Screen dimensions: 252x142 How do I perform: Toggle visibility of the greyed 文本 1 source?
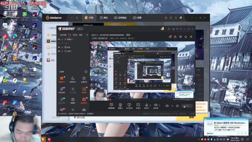[59, 43]
